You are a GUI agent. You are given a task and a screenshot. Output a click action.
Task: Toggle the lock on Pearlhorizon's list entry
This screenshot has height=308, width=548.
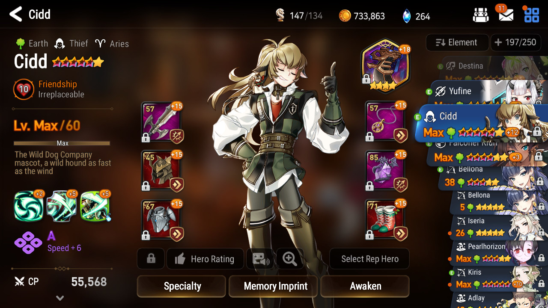point(541,258)
